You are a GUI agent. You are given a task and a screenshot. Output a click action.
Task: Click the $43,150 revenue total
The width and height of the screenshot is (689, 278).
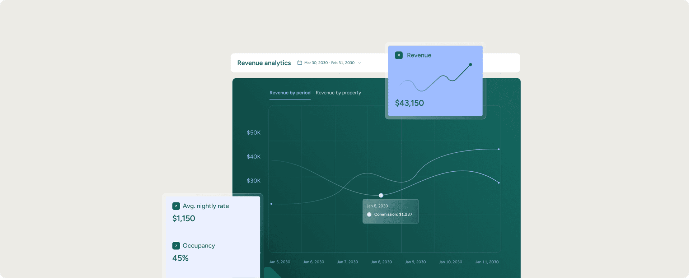[409, 103]
